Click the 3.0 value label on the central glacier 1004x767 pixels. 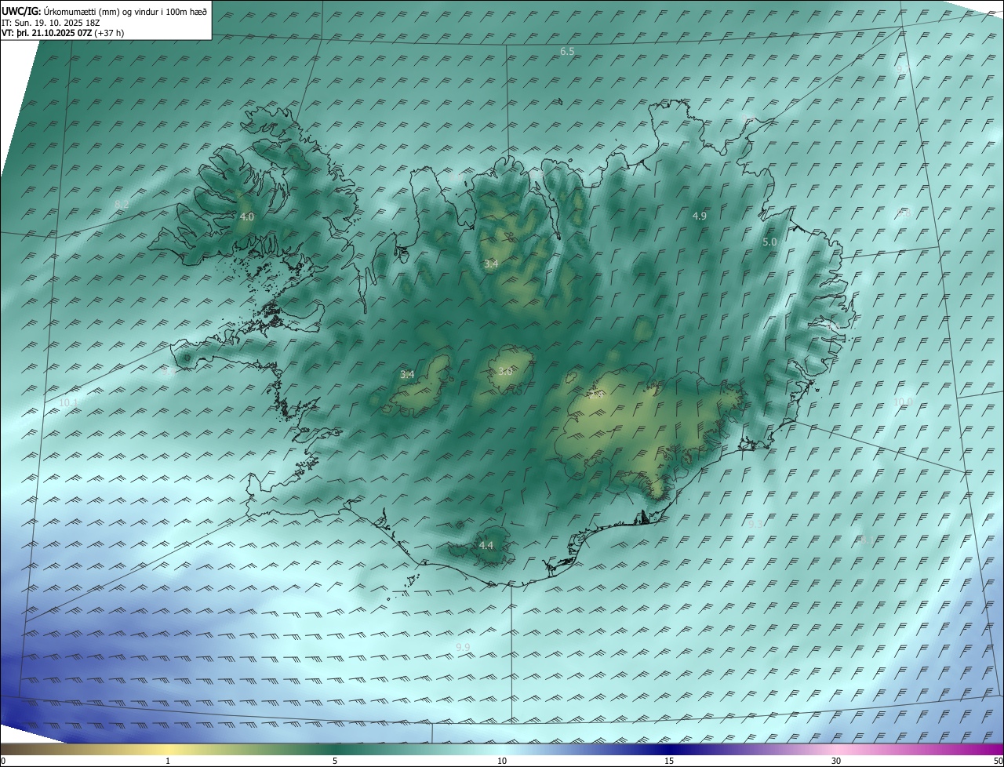505,371
